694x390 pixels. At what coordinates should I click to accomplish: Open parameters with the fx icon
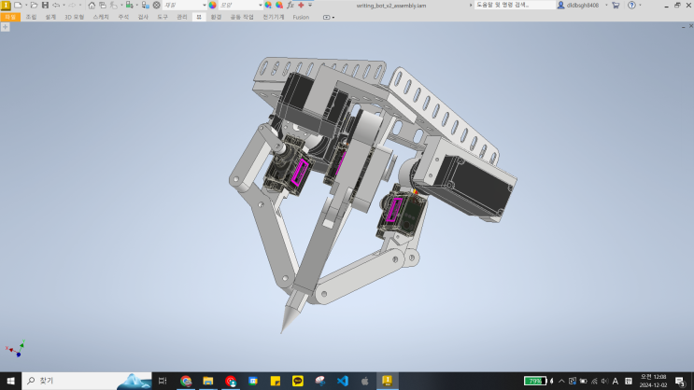coord(290,6)
